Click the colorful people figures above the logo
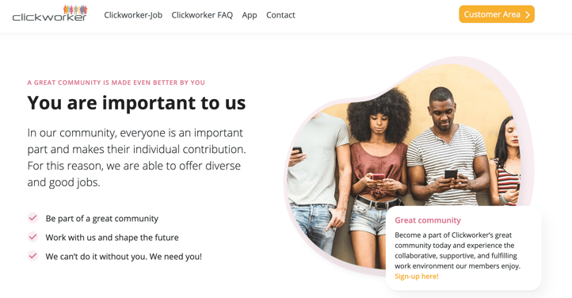Image resolution: width=572 pixels, height=298 pixels. click(x=75, y=10)
